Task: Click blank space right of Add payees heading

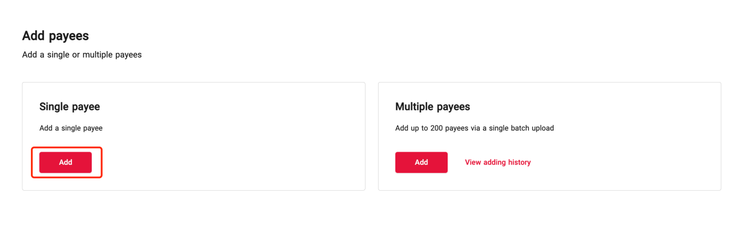Action: pos(326,36)
